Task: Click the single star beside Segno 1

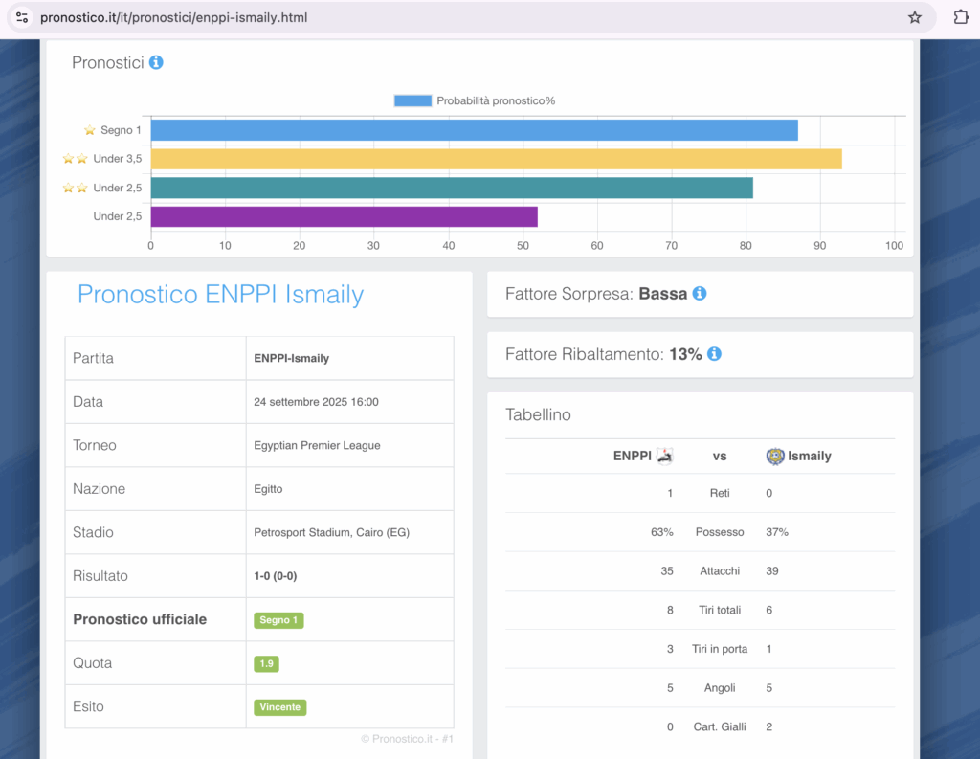Action: (x=89, y=130)
